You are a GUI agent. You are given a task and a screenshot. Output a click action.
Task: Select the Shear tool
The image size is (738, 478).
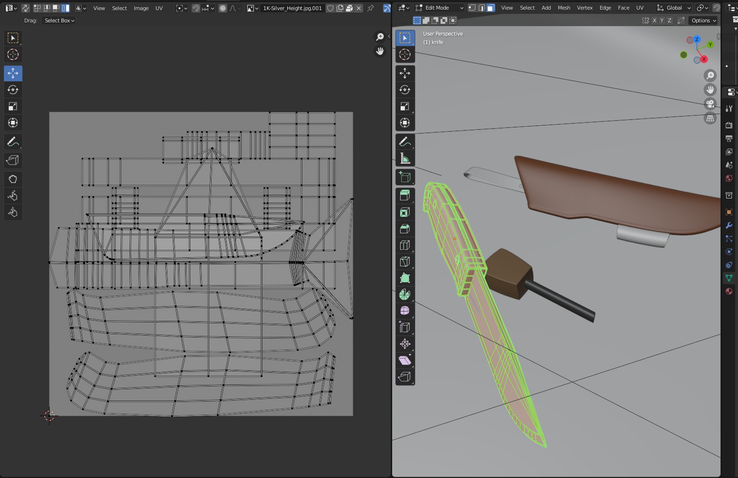point(405,360)
